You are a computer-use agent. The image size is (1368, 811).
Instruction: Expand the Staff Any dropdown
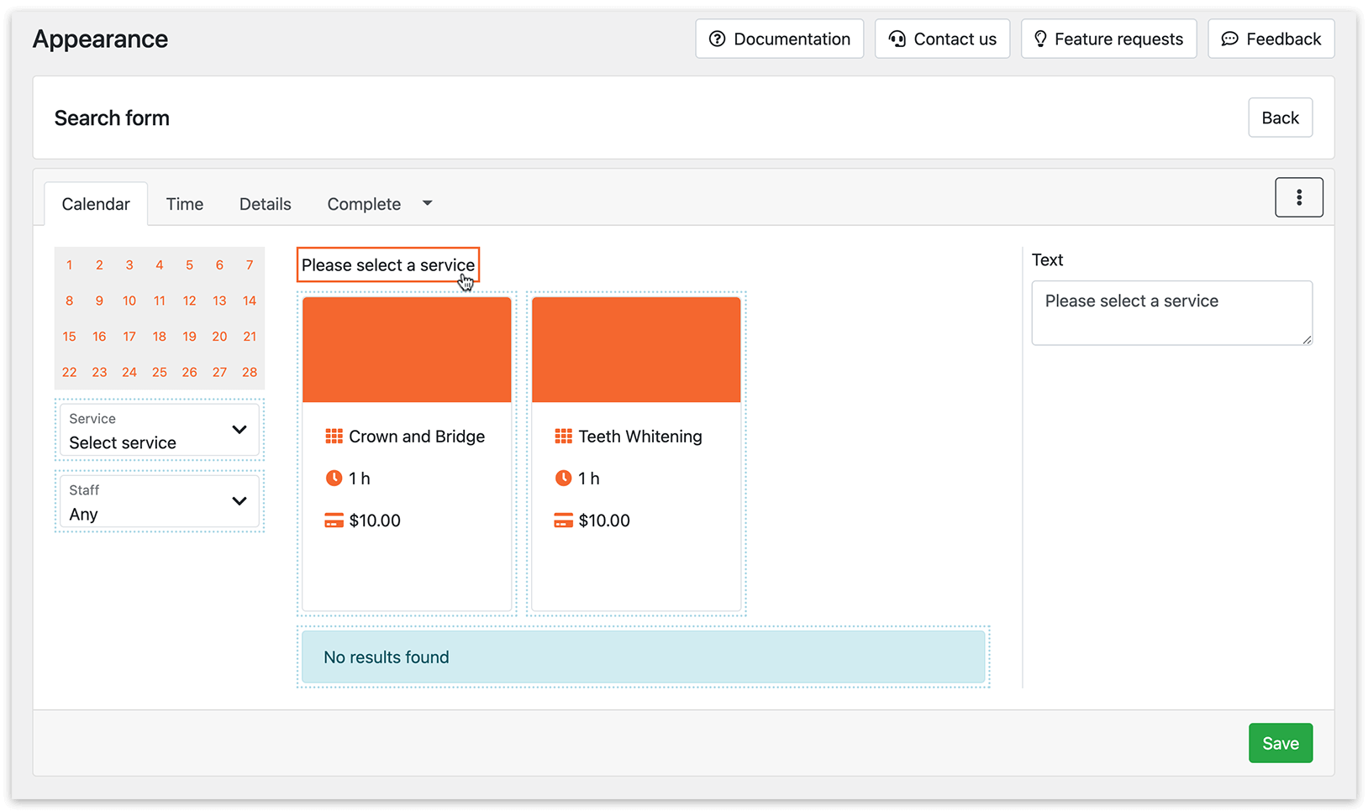[x=159, y=502]
